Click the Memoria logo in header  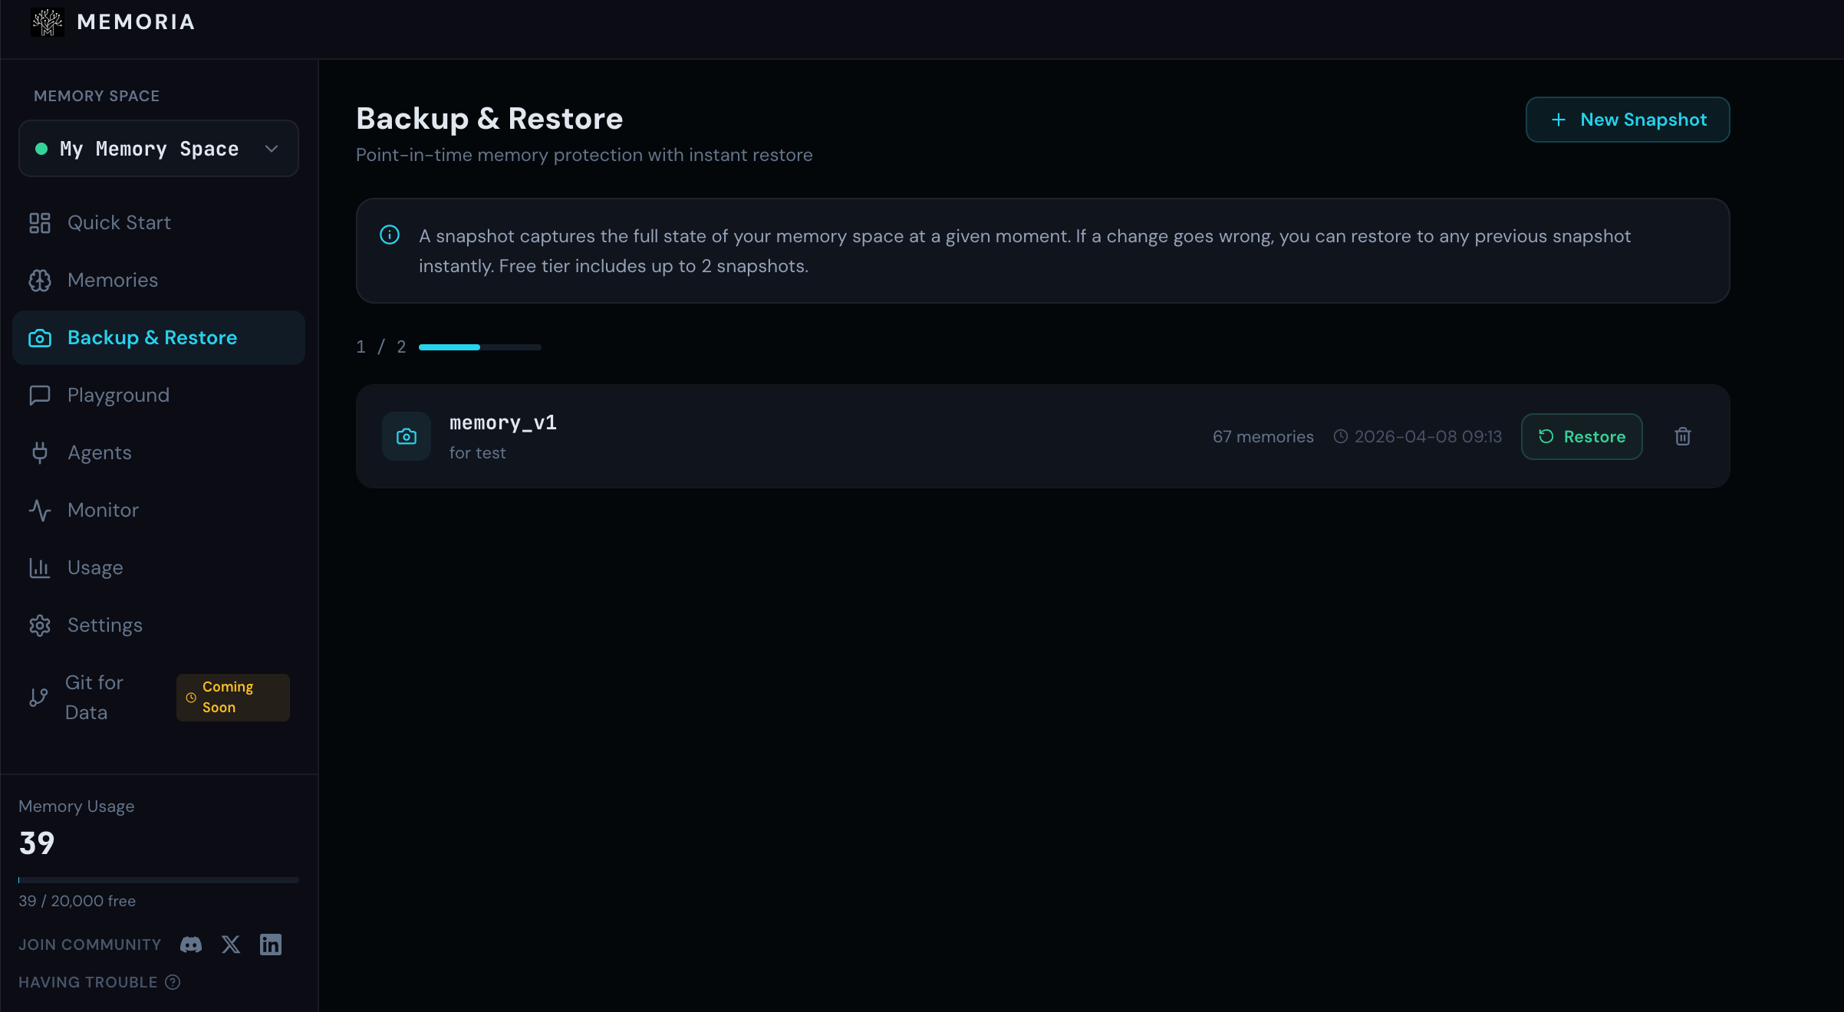tap(48, 22)
